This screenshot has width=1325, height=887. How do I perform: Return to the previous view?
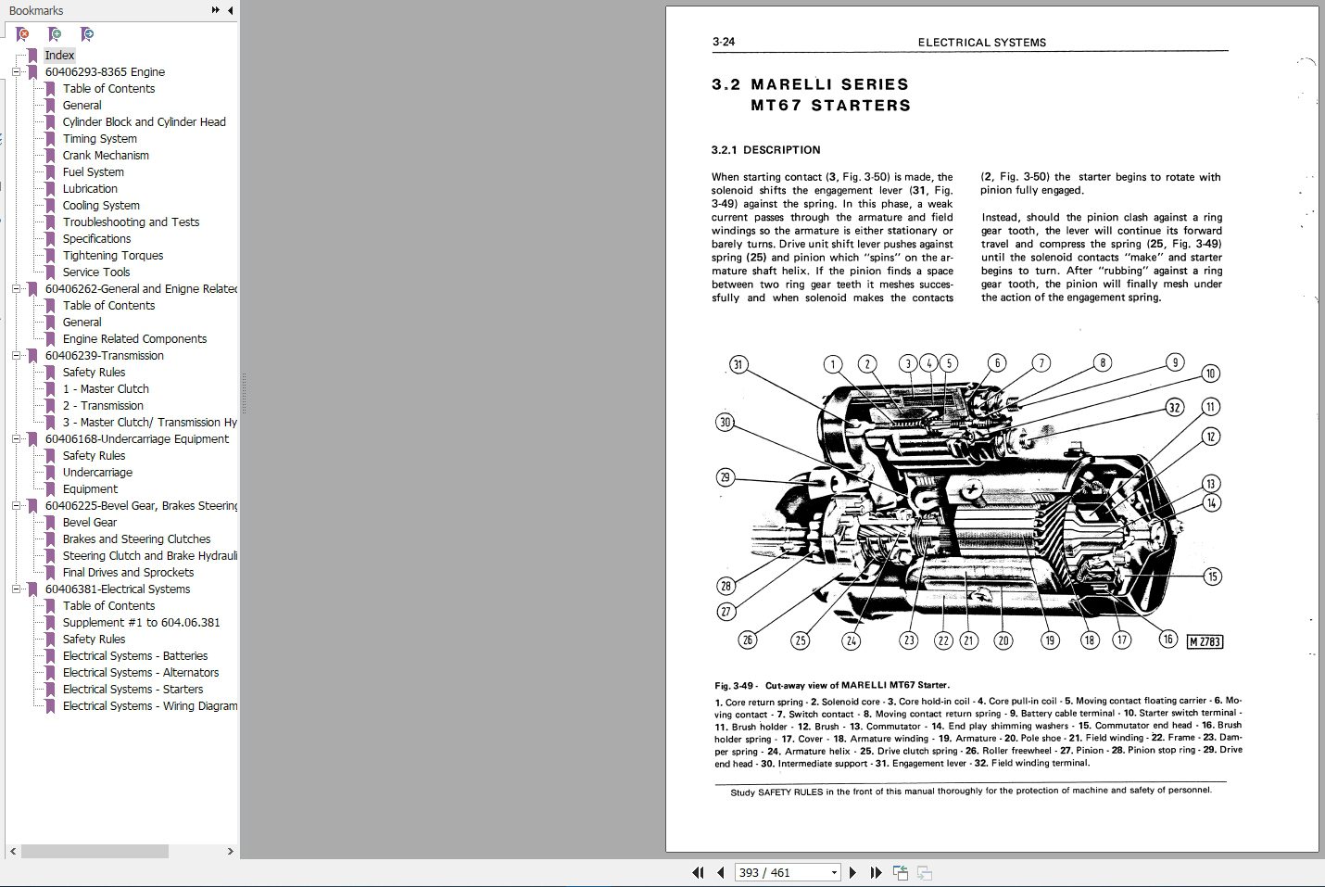pyautogui.click(x=900, y=872)
